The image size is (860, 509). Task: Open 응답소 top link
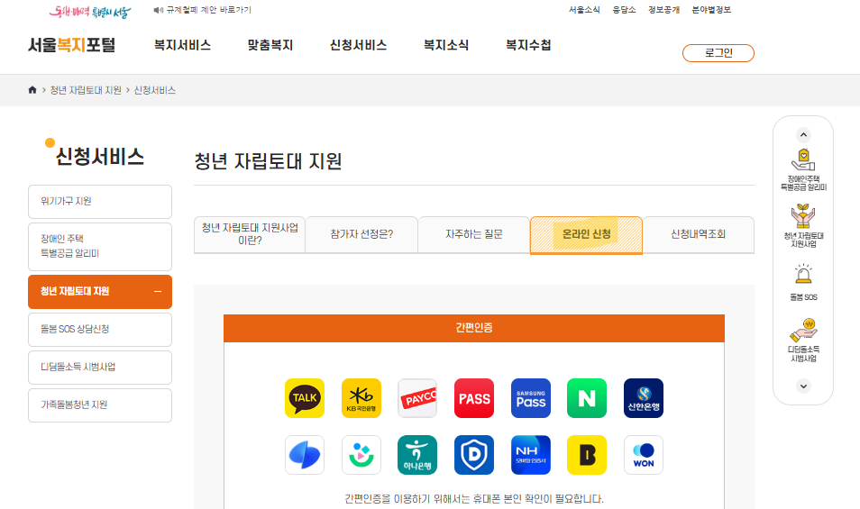(x=624, y=10)
